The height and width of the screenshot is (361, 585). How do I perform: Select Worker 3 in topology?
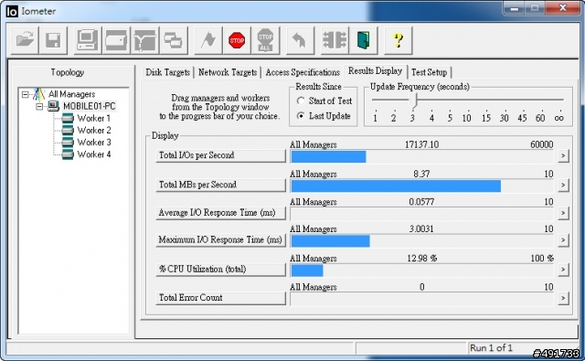(93, 143)
